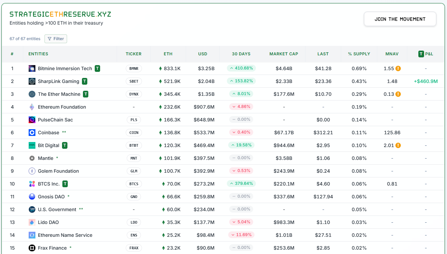Click the Bitmine Immersion Tech logo icon
This screenshot has width=447, height=254.
tap(32, 68)
